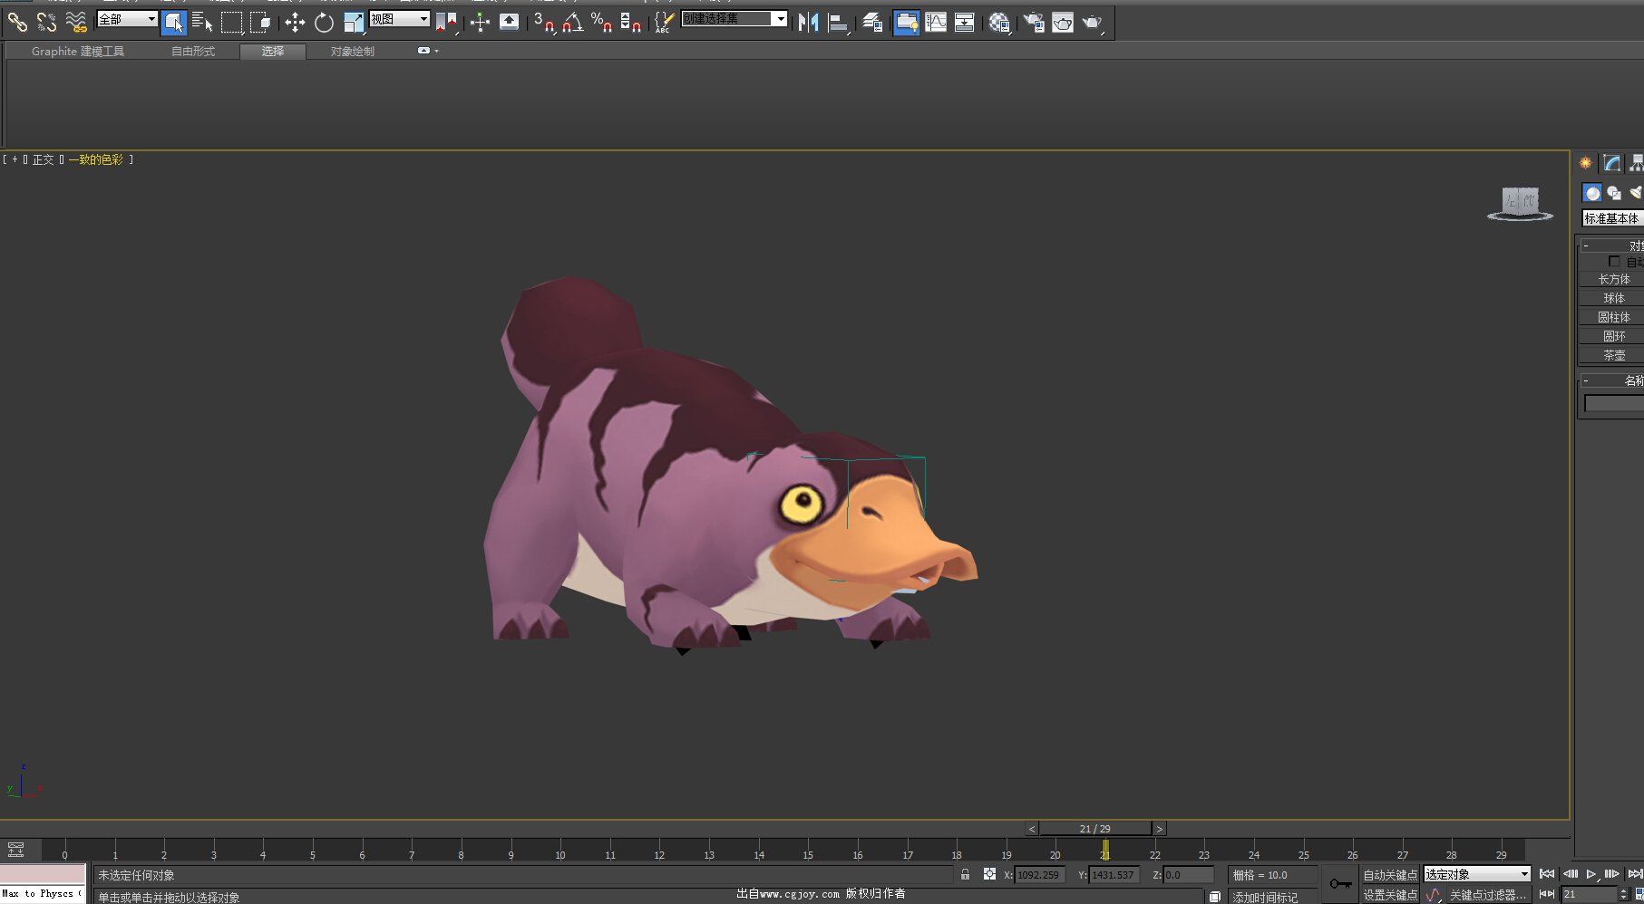Click the ViewCube in the viewport

[x=1521, y=204]
